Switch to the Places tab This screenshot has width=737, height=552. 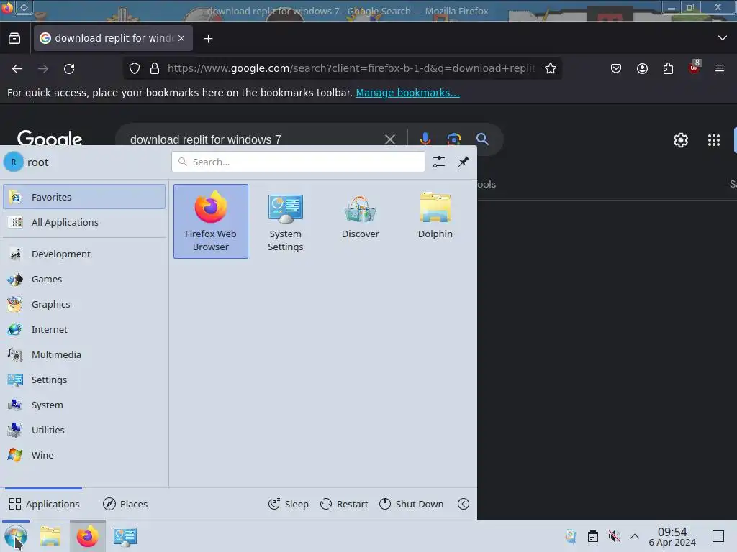click(x=125, y=504)
